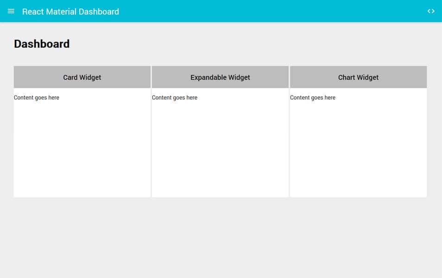Click the Expandable Widget header to expand it
The image size is (442, 278).
click(220, 77)
